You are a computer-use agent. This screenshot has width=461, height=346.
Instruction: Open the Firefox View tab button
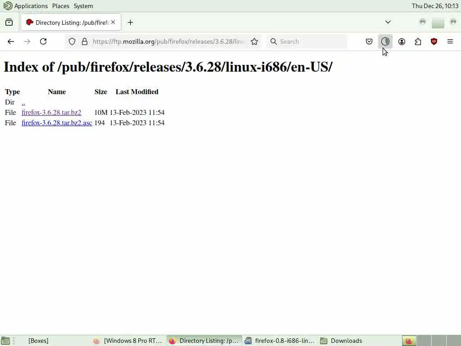coord(9,23)
